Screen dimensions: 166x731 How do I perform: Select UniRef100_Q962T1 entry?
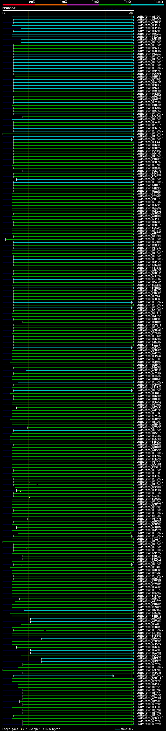coord(149,99)
